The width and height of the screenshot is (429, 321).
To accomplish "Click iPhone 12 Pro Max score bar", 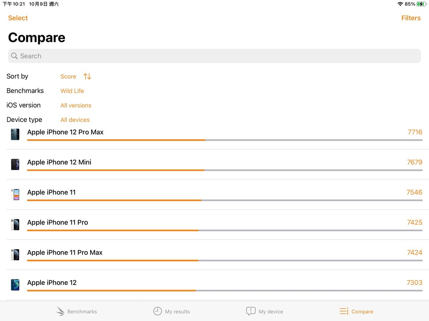I will click(225, 140).
